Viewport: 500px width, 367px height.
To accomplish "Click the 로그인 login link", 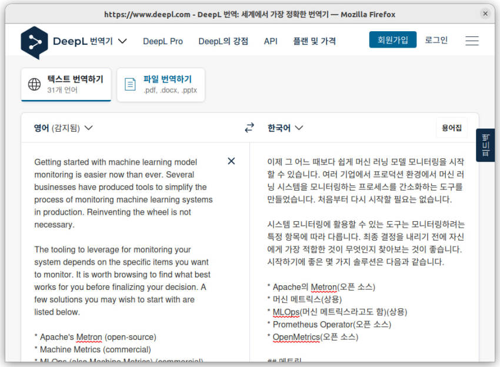I will pos(436,40).
